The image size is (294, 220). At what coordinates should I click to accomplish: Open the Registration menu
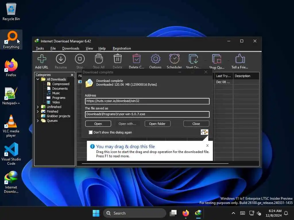[122, 48]
